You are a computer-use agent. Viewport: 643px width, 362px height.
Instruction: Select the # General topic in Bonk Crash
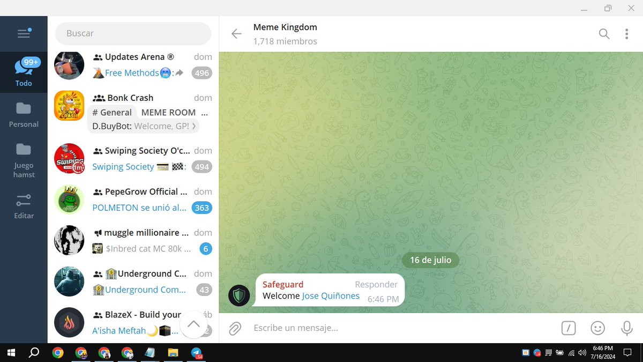(112, 112)
